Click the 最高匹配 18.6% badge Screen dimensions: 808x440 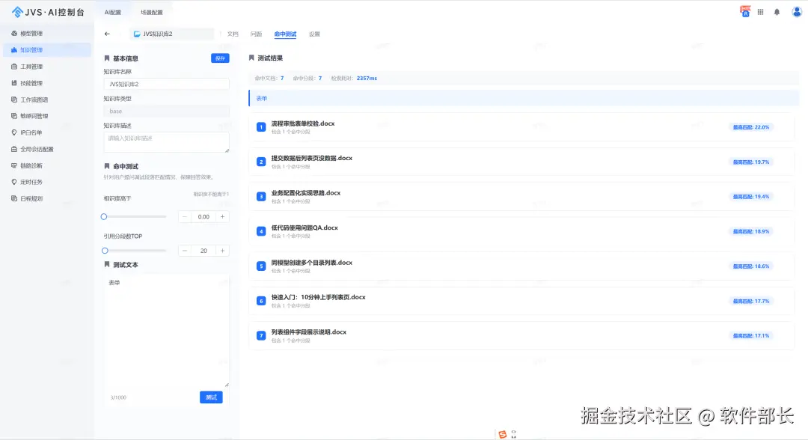point(751,266)
